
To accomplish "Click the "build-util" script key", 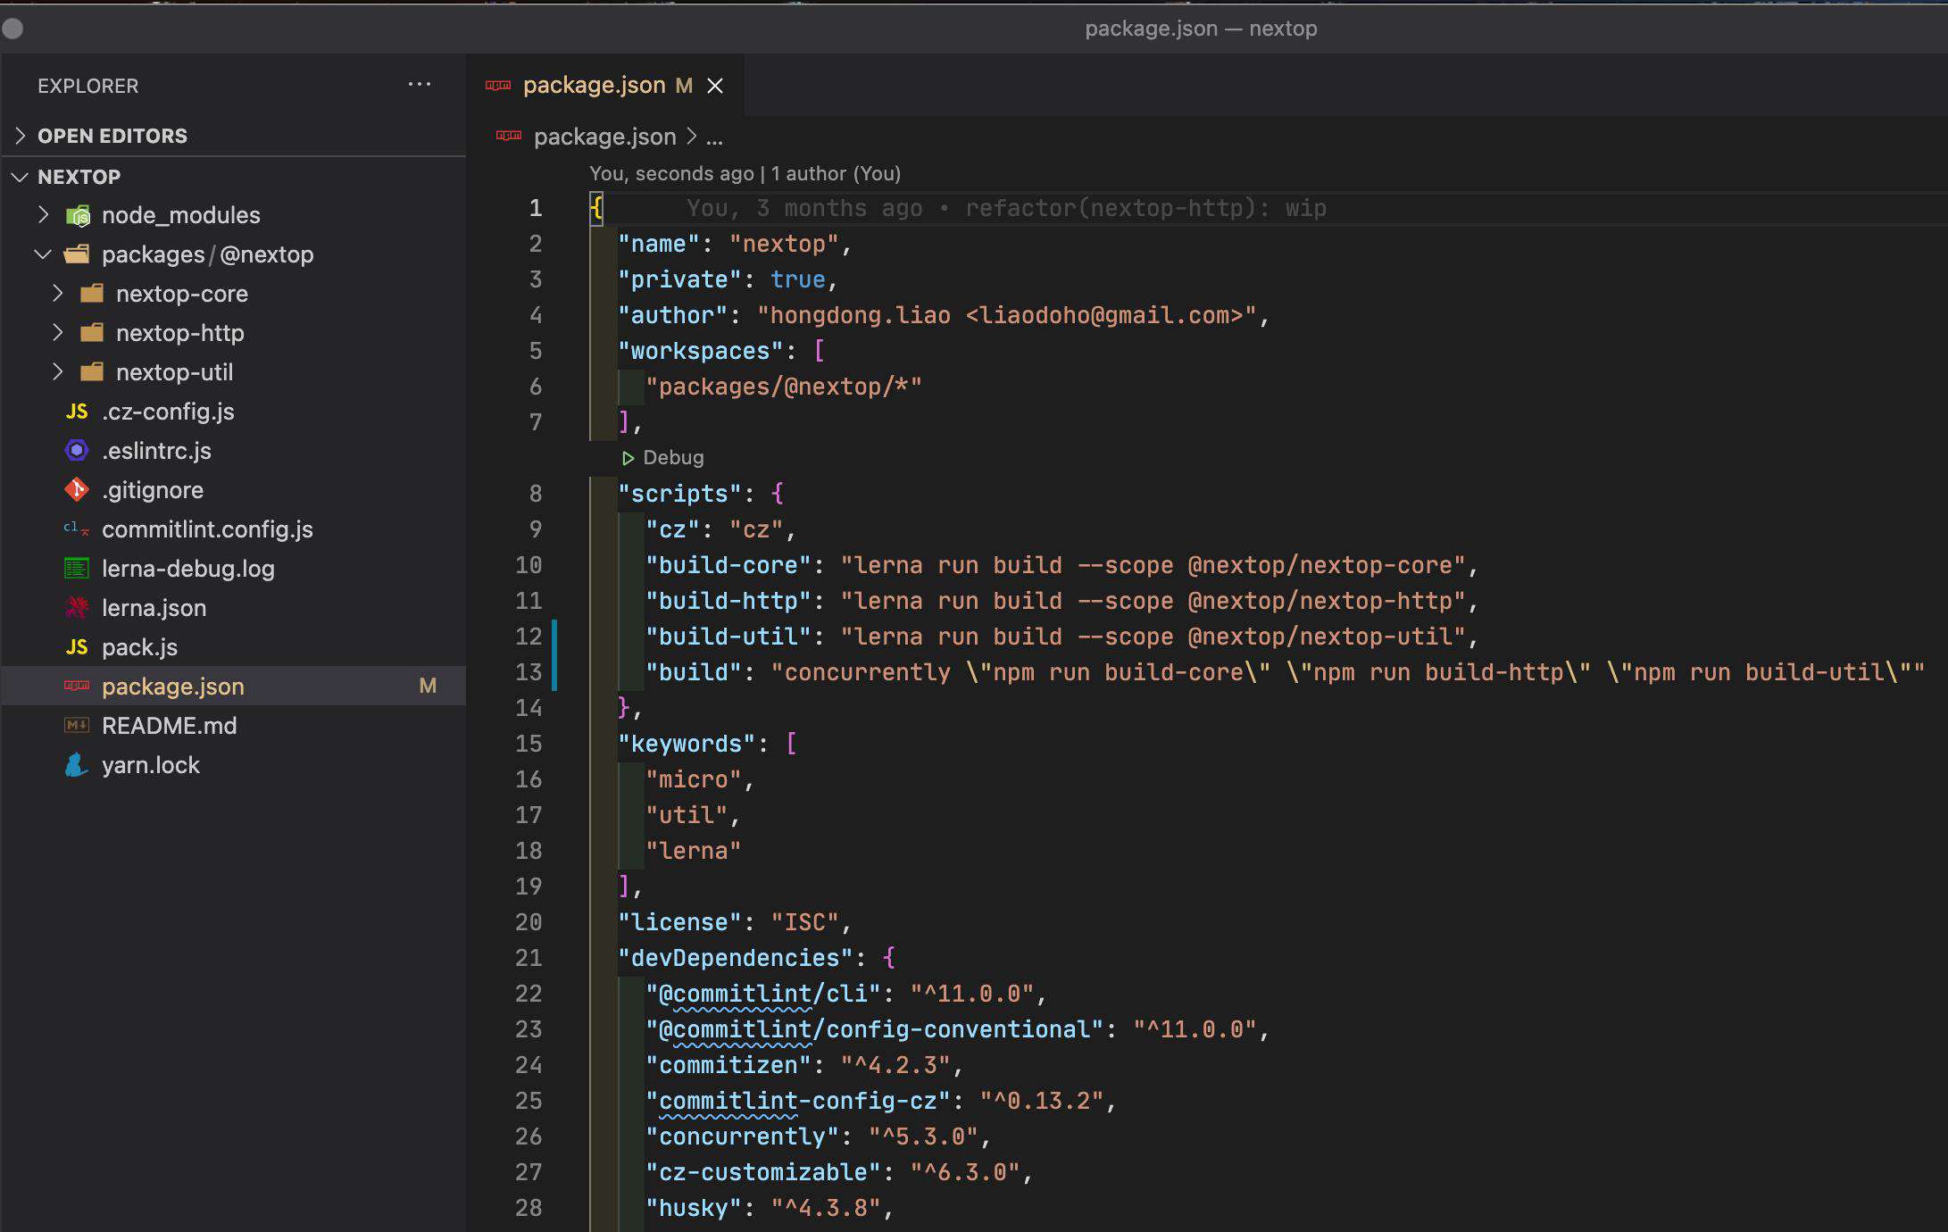I will tap(728, 637).
